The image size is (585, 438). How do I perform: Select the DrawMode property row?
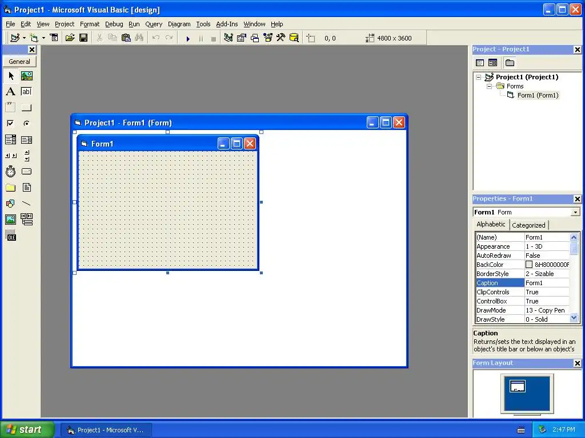(x=523, y=310)
